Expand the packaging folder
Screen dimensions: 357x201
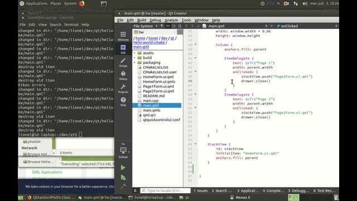pyautogui.click(x=134, y=63)
